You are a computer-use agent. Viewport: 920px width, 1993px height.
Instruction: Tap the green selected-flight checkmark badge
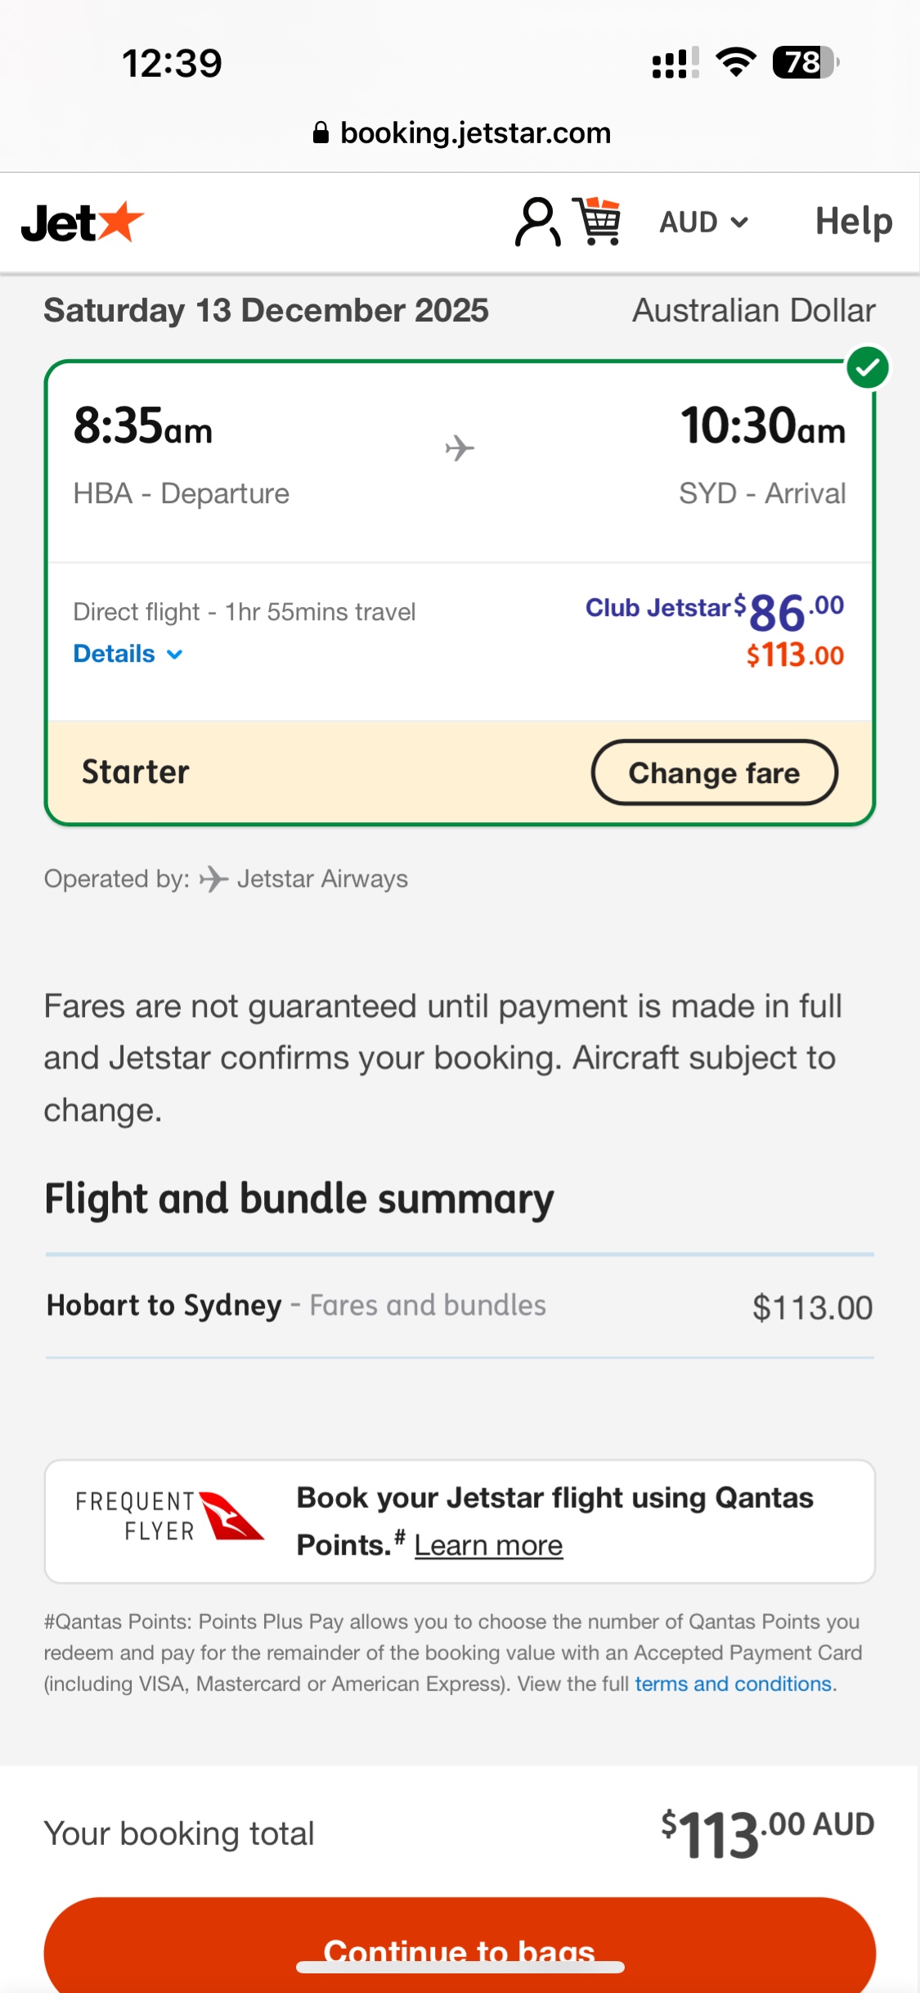pos(867,368)
